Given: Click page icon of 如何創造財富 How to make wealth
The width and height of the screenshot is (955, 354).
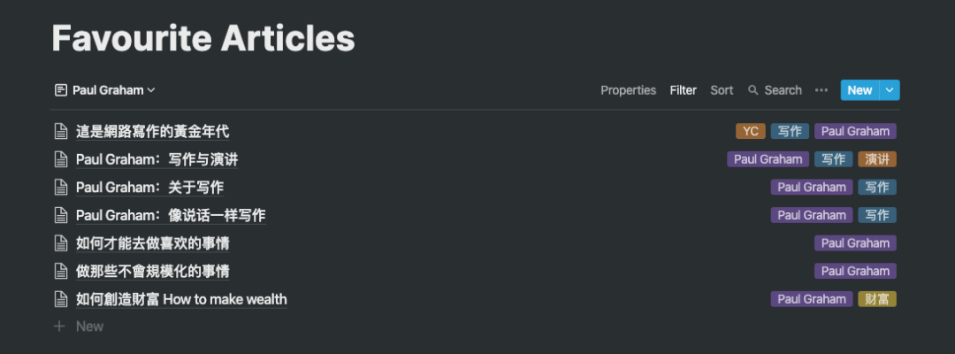Looking at the screenshot, I should (60, 299).
